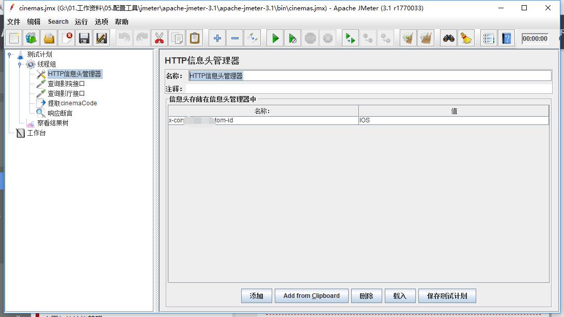Click the Shutdown test icon

pos(328,38)
